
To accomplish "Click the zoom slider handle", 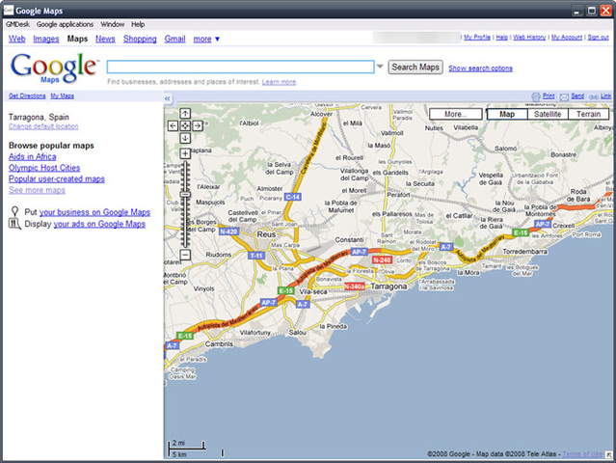I will click(x=185, y=194).
